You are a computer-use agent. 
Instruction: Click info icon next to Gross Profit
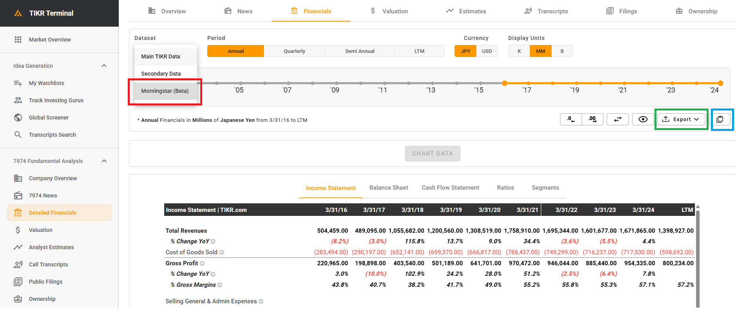(202, 264)
